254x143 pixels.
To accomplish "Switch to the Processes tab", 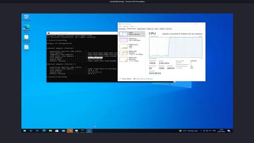I will pyautogui.click(x=122, y=29).
